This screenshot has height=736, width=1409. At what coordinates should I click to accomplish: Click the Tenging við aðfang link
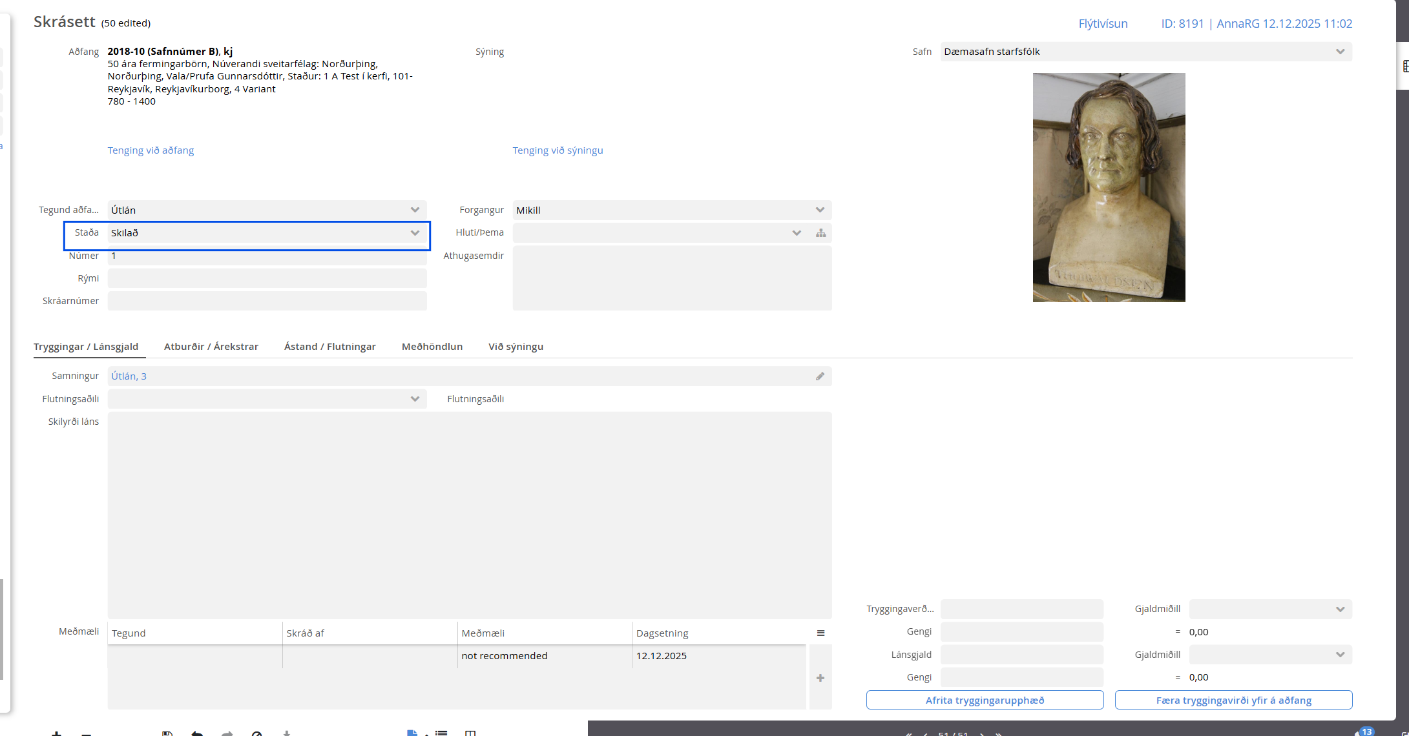pos(151,150)
